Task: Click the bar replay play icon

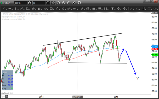Action: tap(64, 3)
